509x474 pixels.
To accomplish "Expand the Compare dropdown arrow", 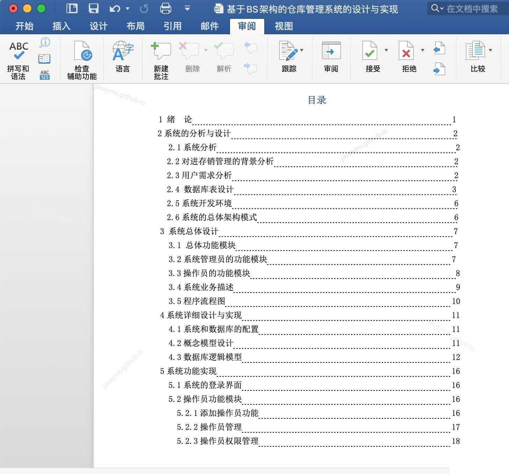I will pyautogui.click(x=490, y=50).
